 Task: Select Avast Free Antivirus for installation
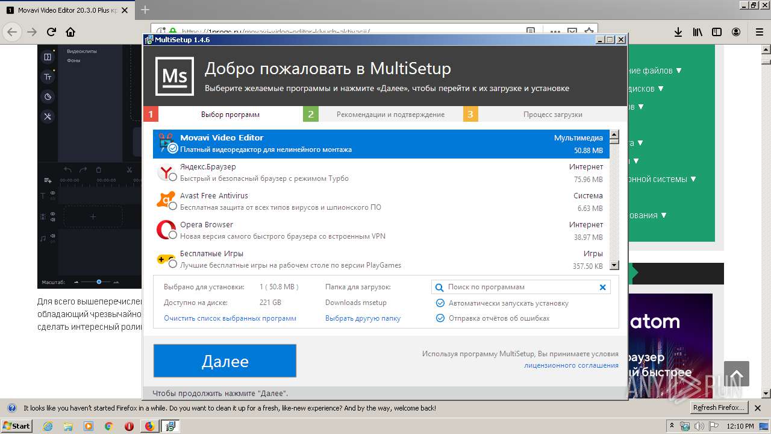pos(173,206)
